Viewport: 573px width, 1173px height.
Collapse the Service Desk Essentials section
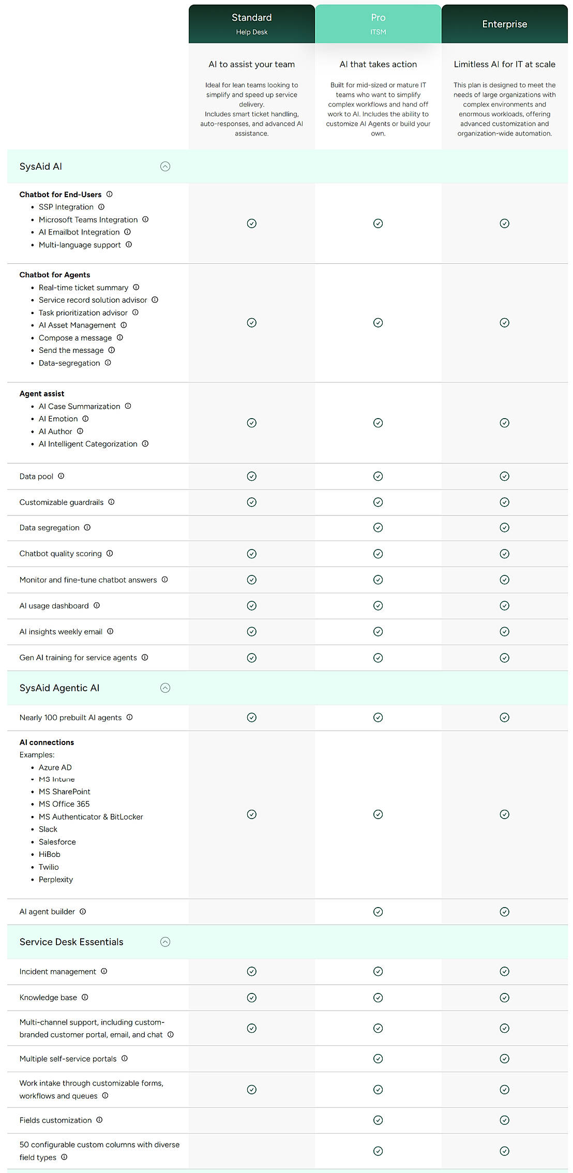pos(165,942)
